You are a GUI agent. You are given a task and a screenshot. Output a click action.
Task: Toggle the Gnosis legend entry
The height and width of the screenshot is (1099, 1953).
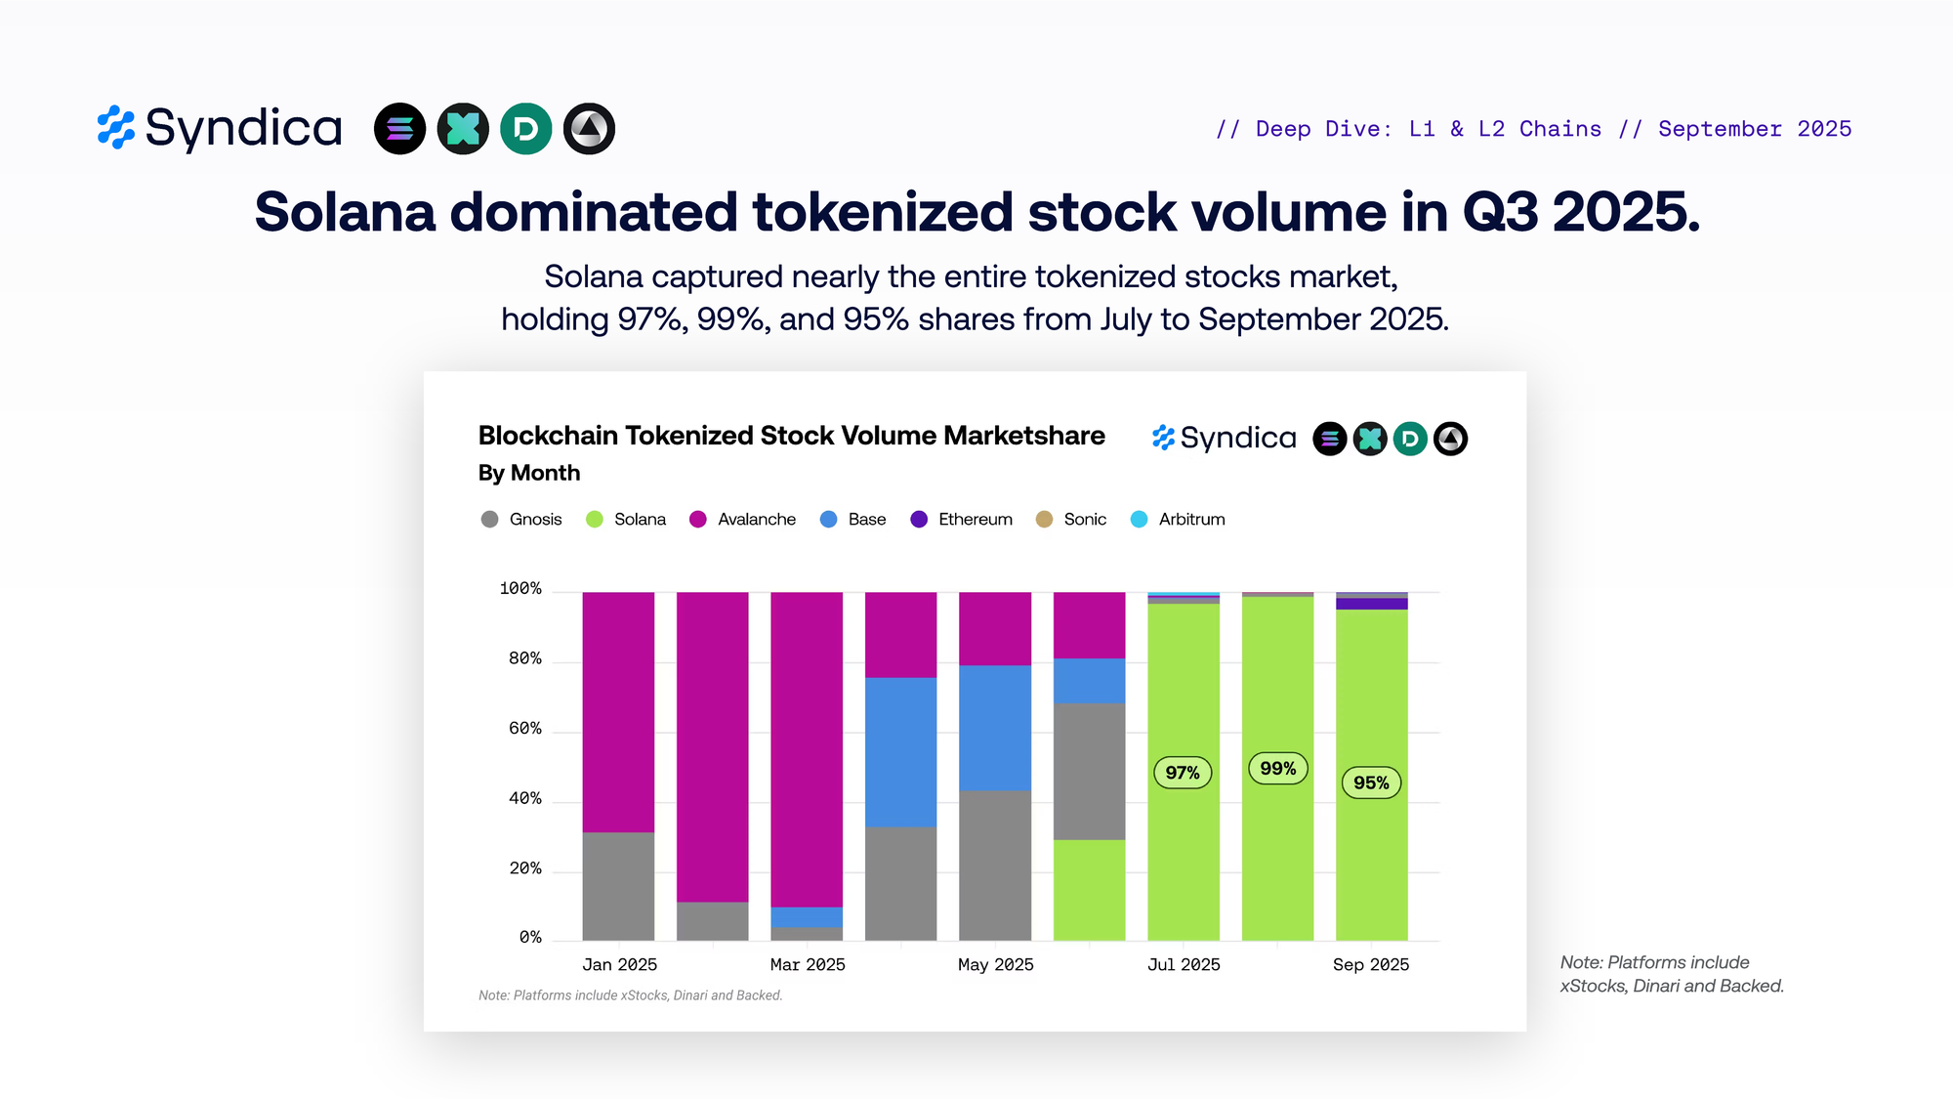(522, 519)
